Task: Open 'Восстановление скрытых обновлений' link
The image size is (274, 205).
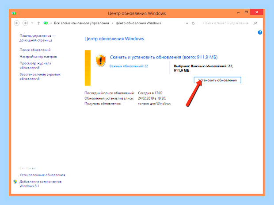Action: tap(40, 77)
